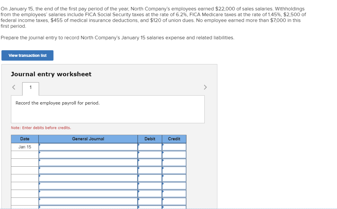Select General Journal account field for Jan 15 row

point(88,147)
